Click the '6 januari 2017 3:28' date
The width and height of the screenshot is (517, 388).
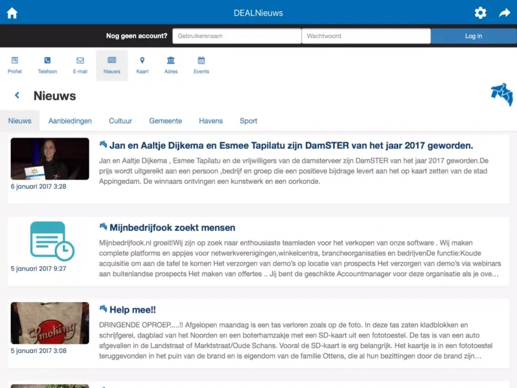pyautogui.click(x=39, y=186)
